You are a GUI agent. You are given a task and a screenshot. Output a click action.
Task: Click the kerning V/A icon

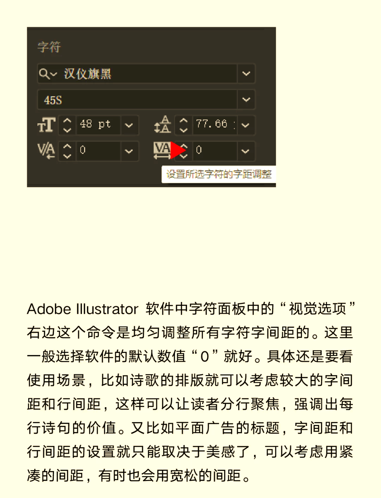(x=46, y=151)
